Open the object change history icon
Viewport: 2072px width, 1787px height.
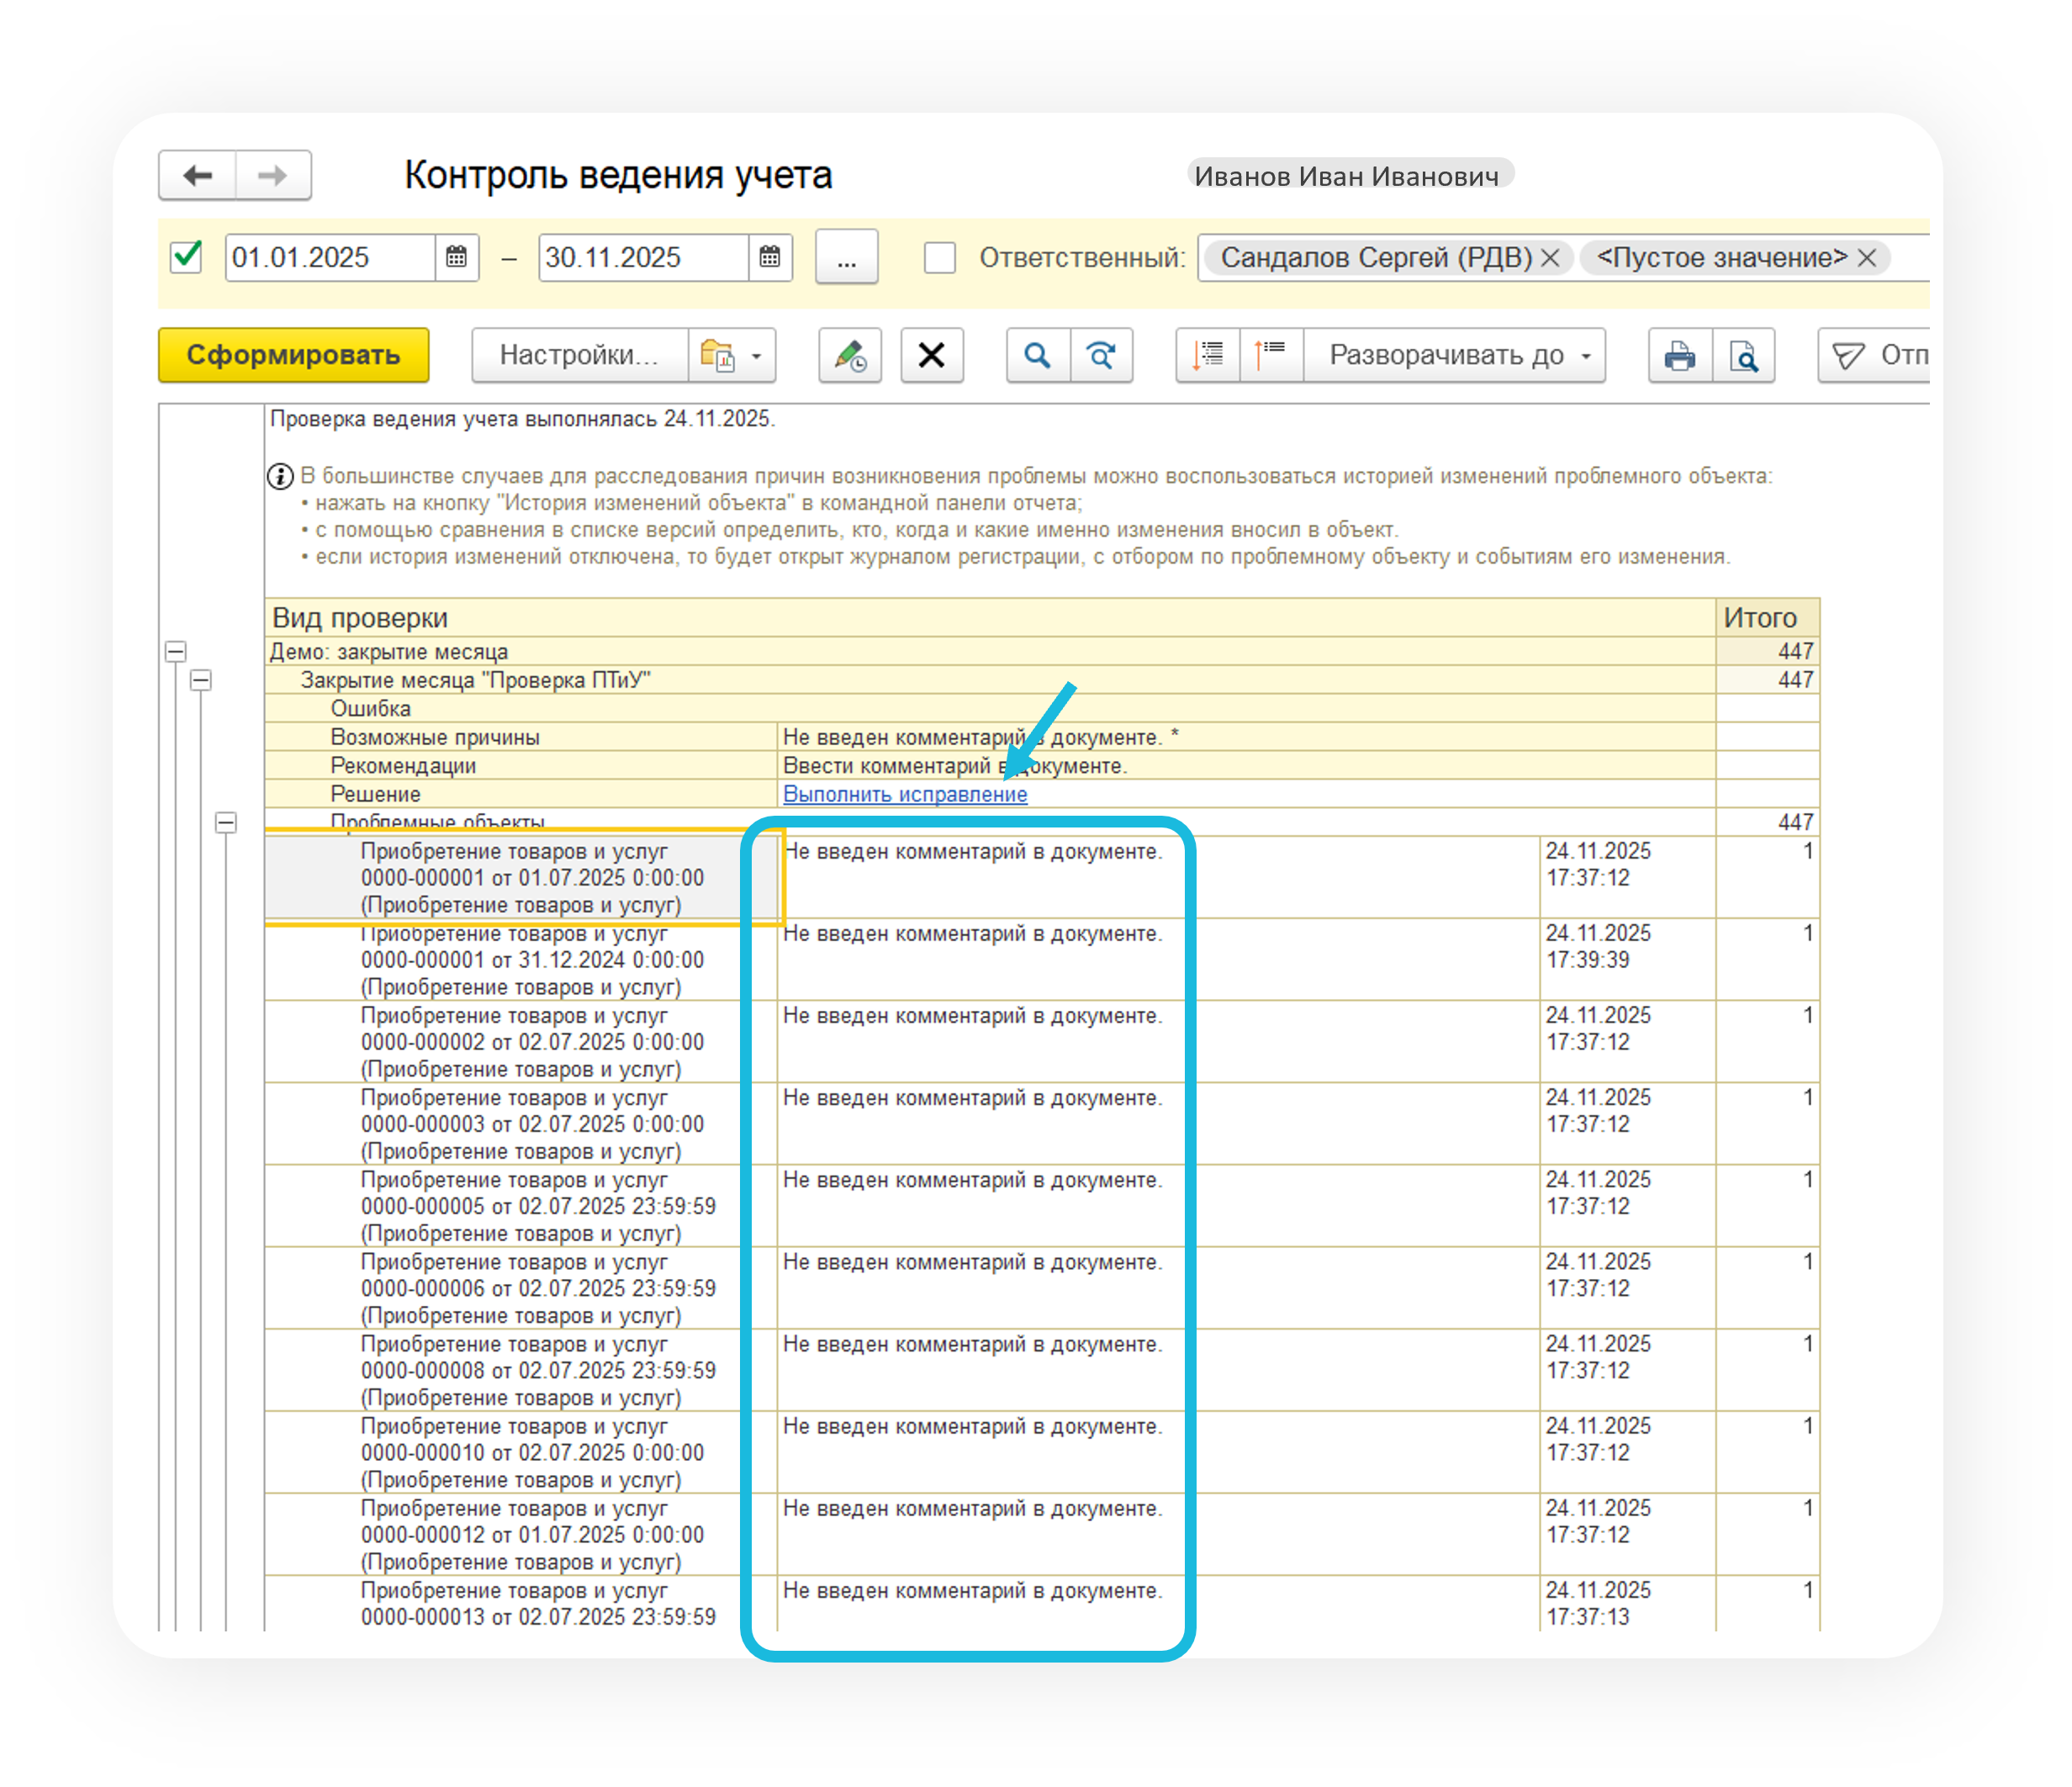tap(849, 355)
